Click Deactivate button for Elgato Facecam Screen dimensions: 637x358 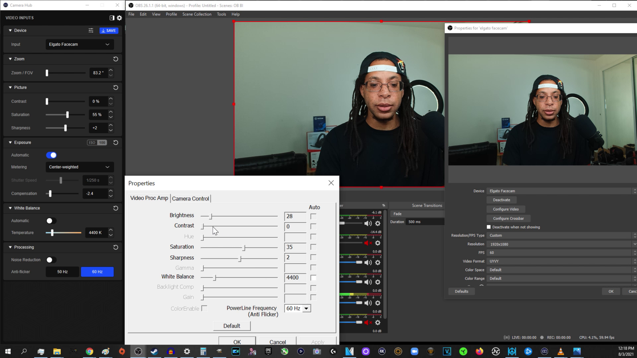(x=501, y=200)
